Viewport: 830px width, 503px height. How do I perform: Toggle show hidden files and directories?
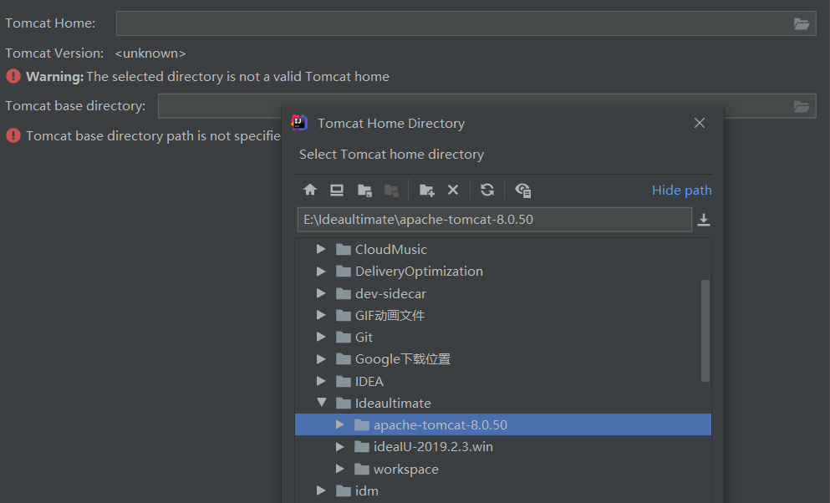coord(523,190)
